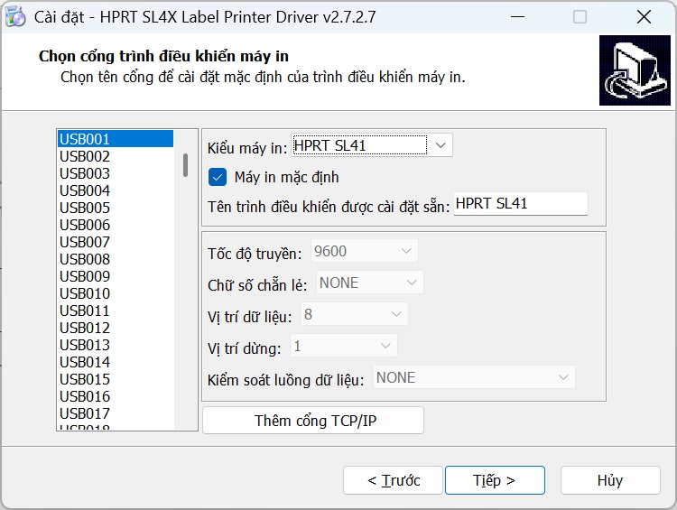The image size is (677, 510).
Task: Click the installer icon in the title bar
Action: [x=15, y=17]
